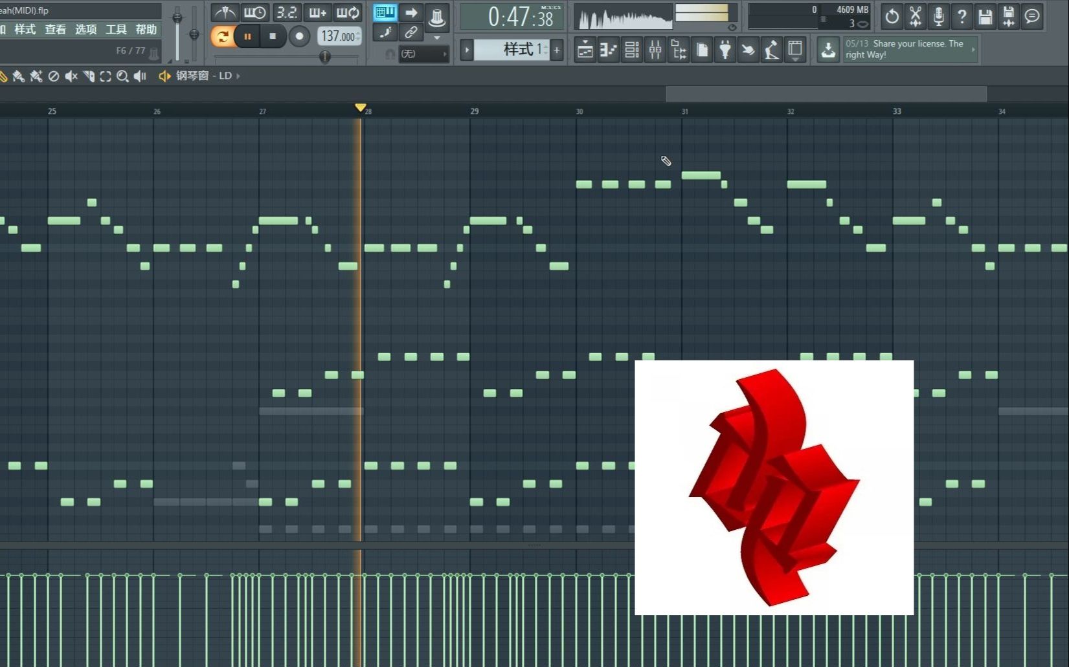Pause playback

click(247, 36)
